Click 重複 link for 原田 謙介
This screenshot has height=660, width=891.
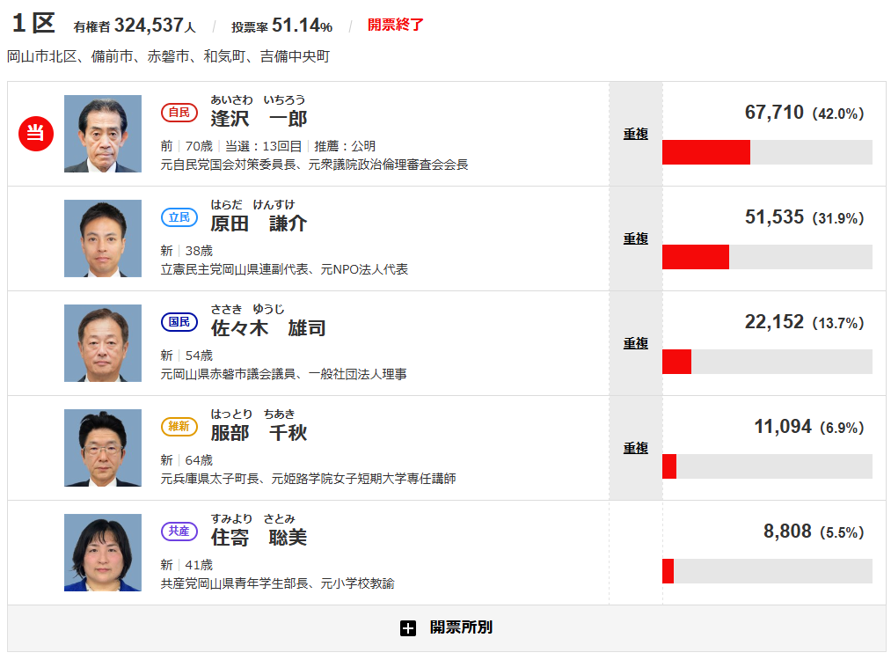[x=636, y=238]
